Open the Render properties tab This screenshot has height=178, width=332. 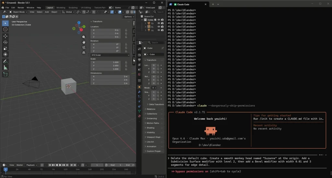pyautogui.click(x=139, y=55)
